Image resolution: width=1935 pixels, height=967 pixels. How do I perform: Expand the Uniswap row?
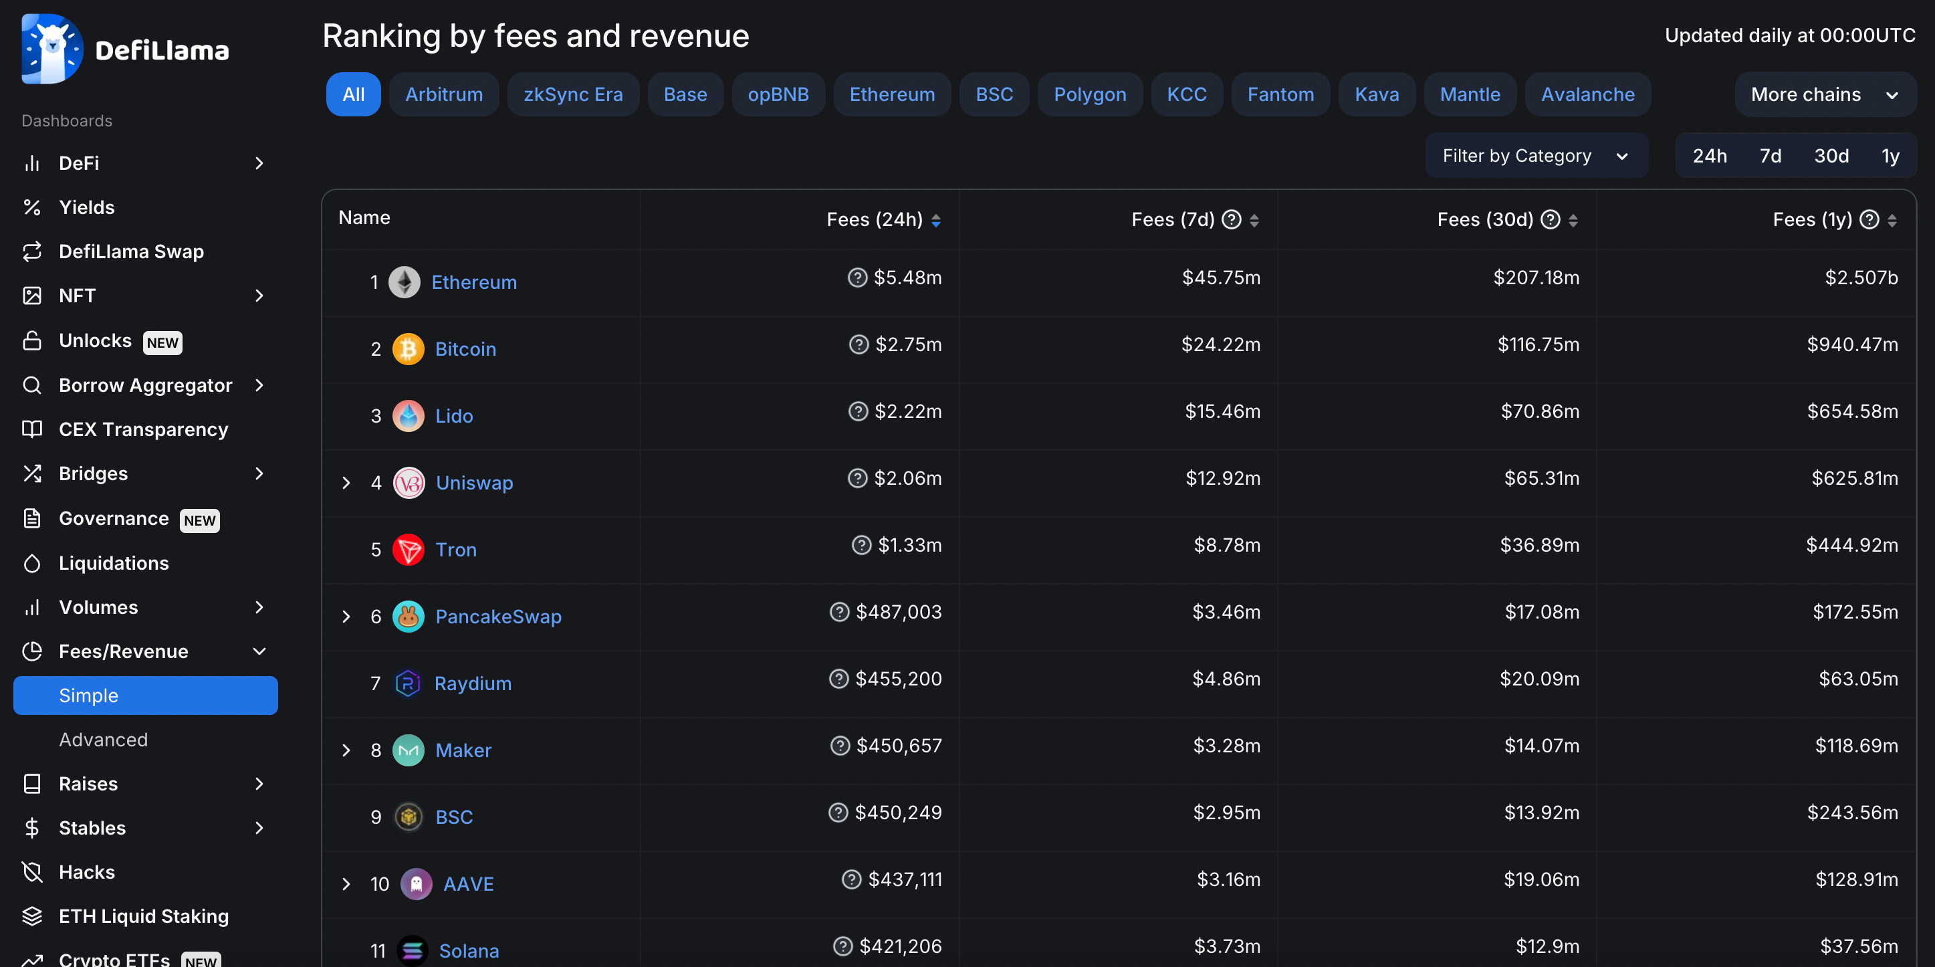pyautogui.click(x=346, y=483)
